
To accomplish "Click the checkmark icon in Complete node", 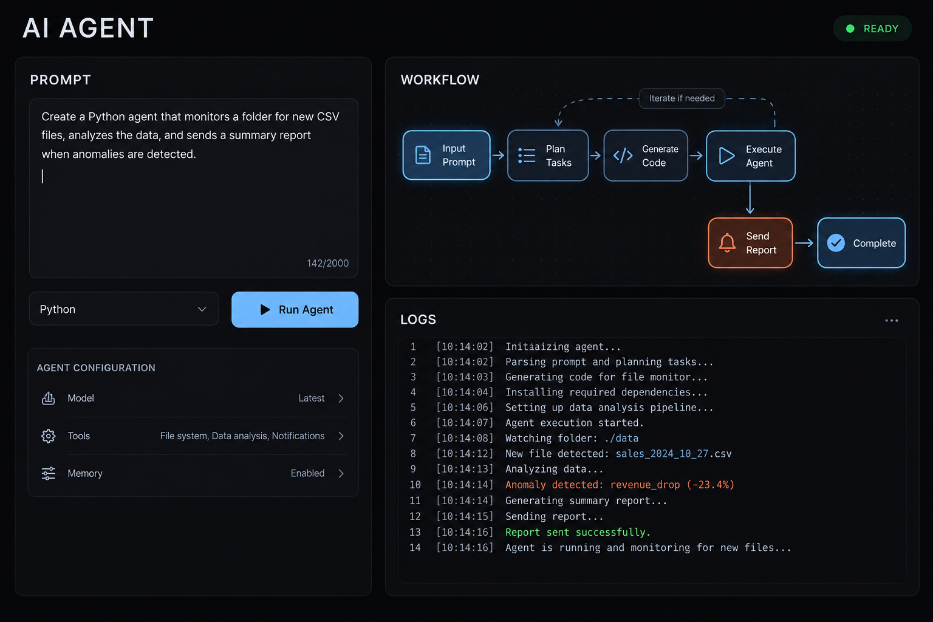I will tap(836, 243).
